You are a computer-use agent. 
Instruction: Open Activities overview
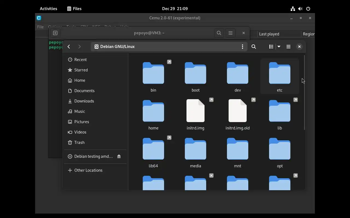(48, 9)
